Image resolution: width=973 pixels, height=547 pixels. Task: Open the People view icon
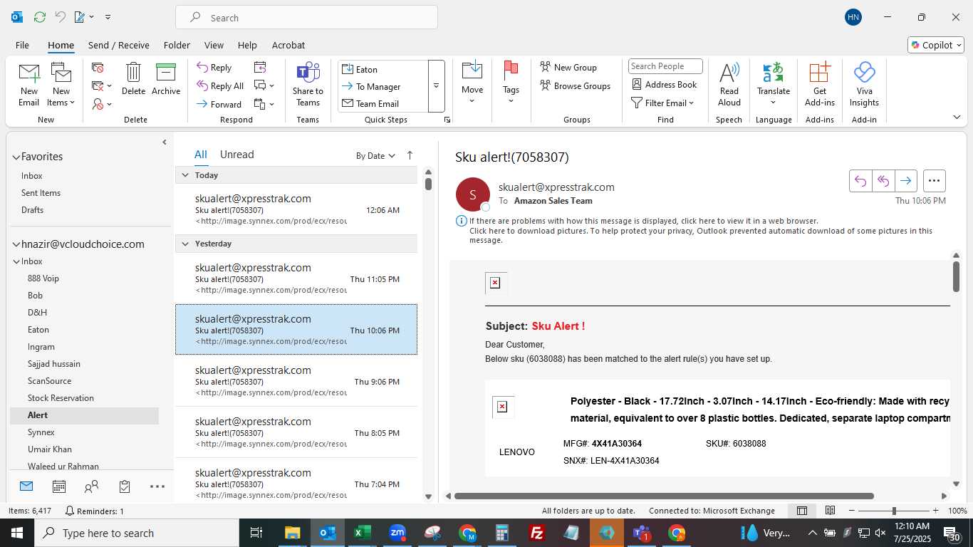pyautogui.click(x=92, y=486)
